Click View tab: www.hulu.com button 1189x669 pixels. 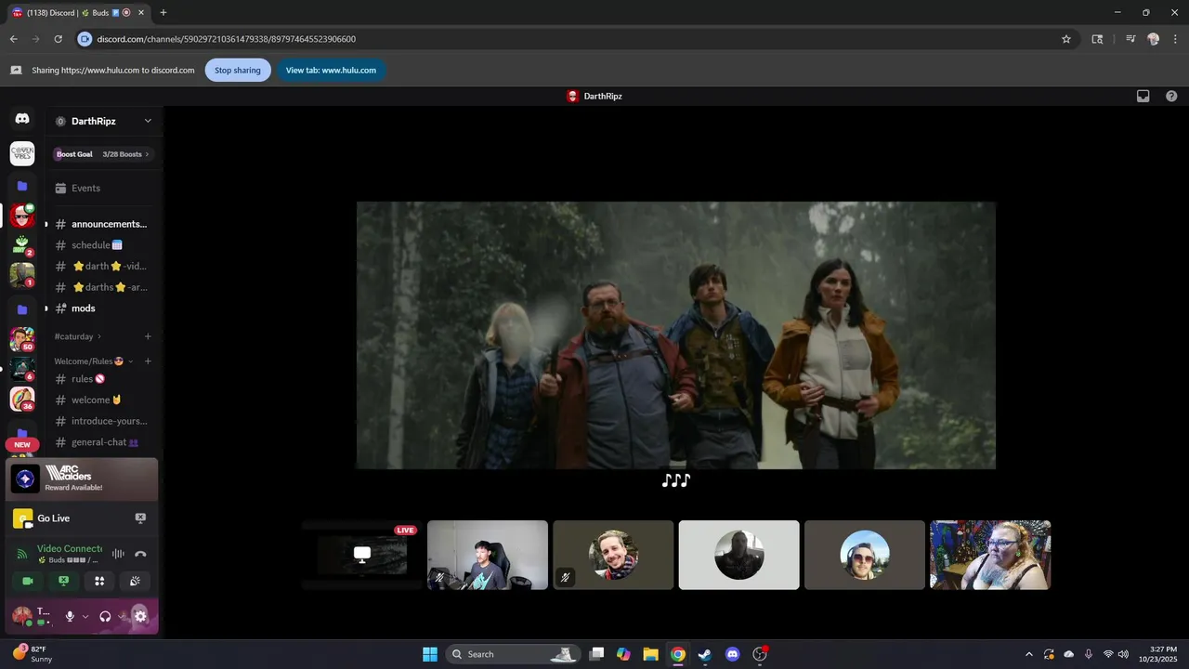pos(331,70)
